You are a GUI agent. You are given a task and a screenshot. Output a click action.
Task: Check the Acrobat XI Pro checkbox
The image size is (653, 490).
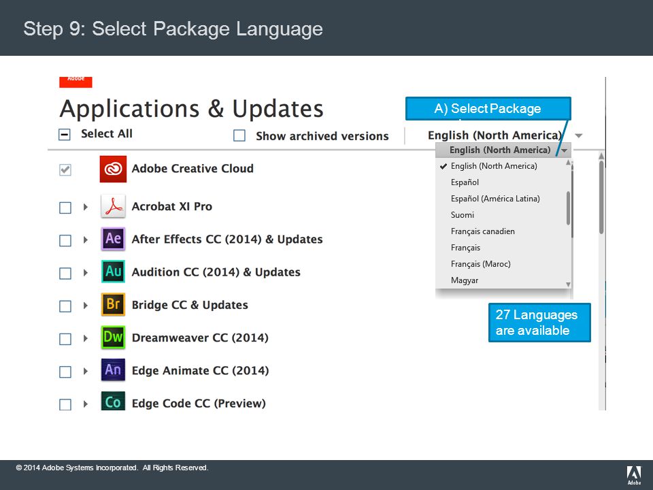click(65, 208)
